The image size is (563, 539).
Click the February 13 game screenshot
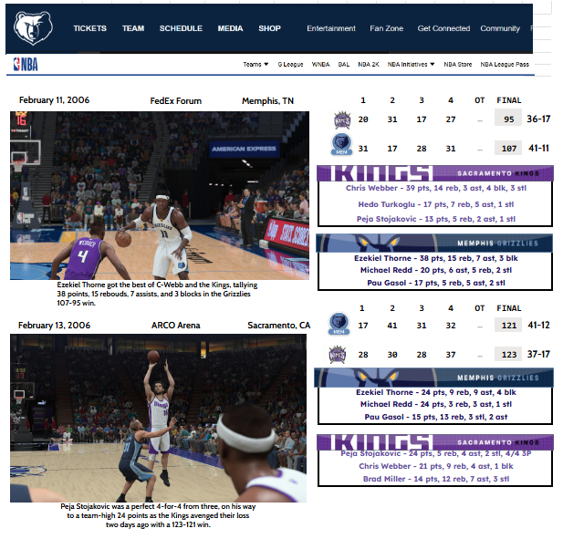[x=159, y=418]
